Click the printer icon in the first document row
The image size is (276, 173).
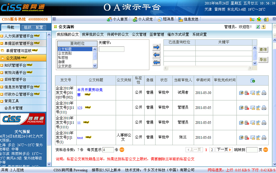(x=264, y=93)
